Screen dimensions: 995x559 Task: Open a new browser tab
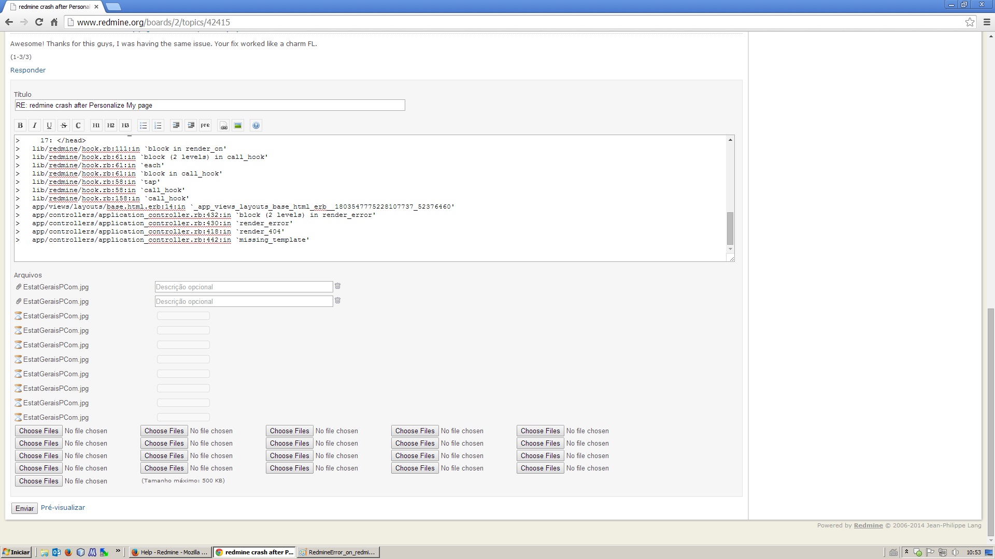112,7
